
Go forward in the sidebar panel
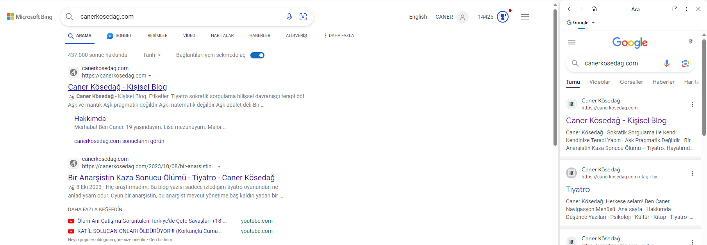click(581, 9)
